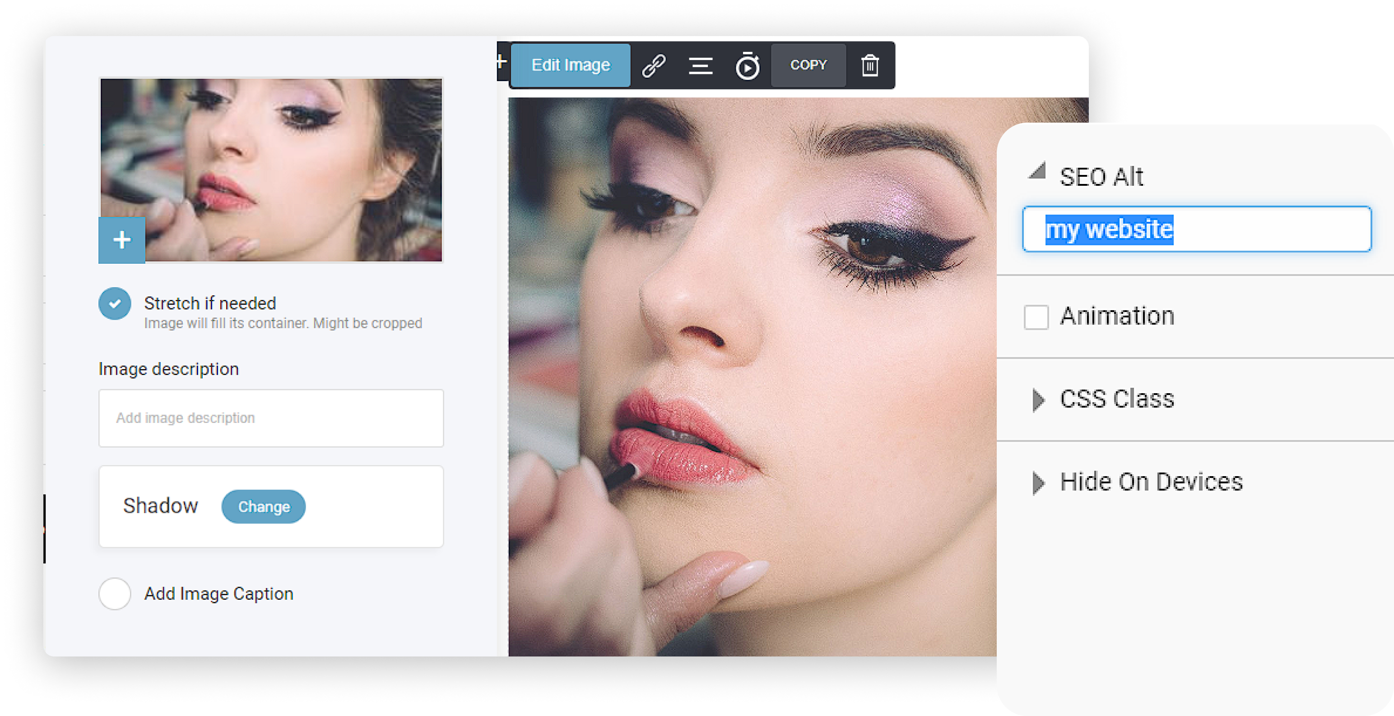Enable the Animation checkbox

1035,316
